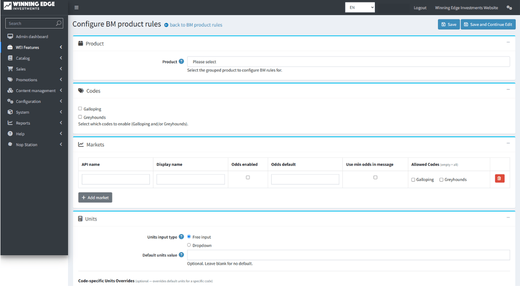
Task: Open the Admin dashboard menu item
Action: pos(34,36)
